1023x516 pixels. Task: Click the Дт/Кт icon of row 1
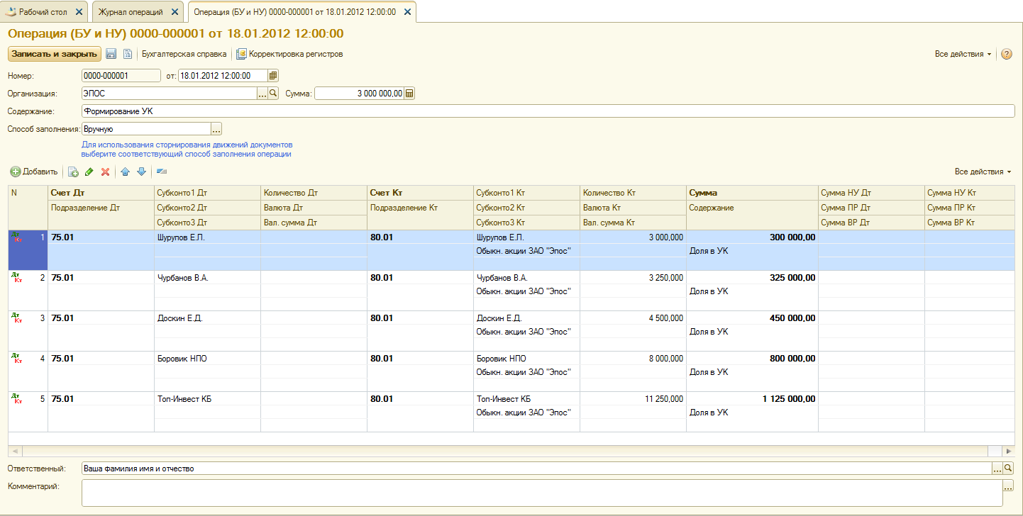coord(17,238)
